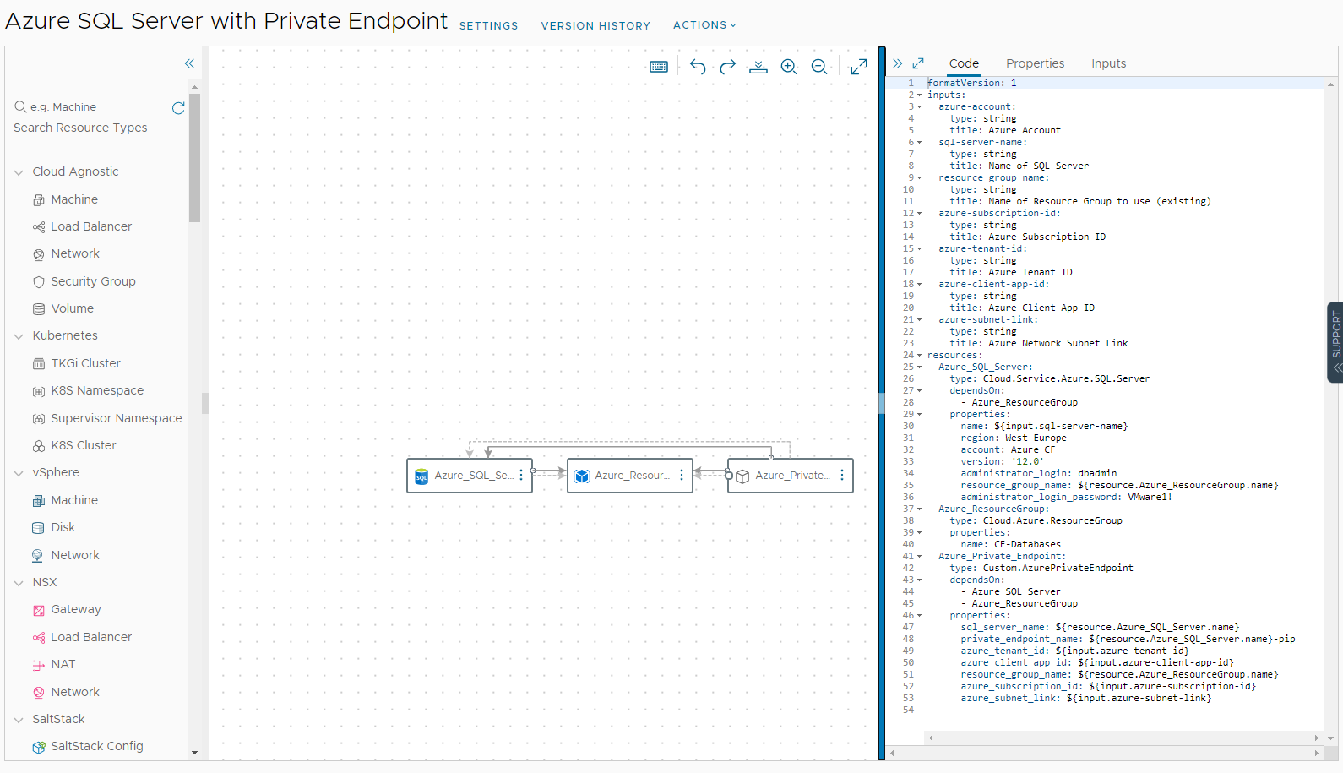Click the sidebar vertical scrollbar thumb
The height and width of the screenshot is (773, 1343).
(194, 157)
